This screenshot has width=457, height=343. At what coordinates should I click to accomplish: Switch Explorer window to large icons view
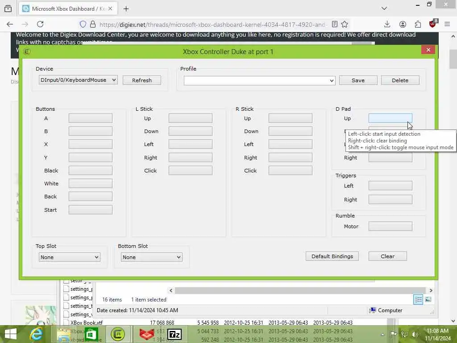pos(428,300)
